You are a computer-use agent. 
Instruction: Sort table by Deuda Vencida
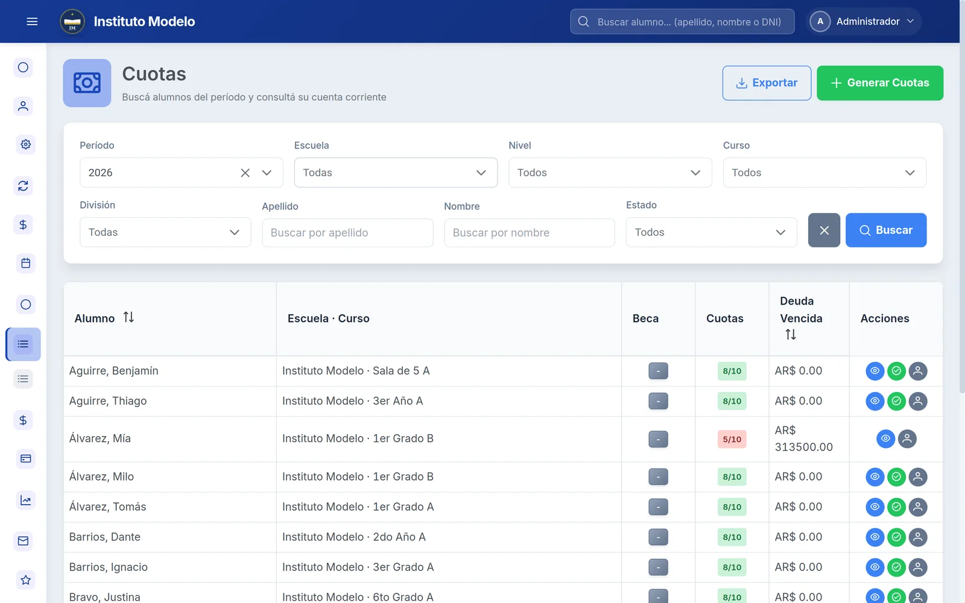click(791, 335)
